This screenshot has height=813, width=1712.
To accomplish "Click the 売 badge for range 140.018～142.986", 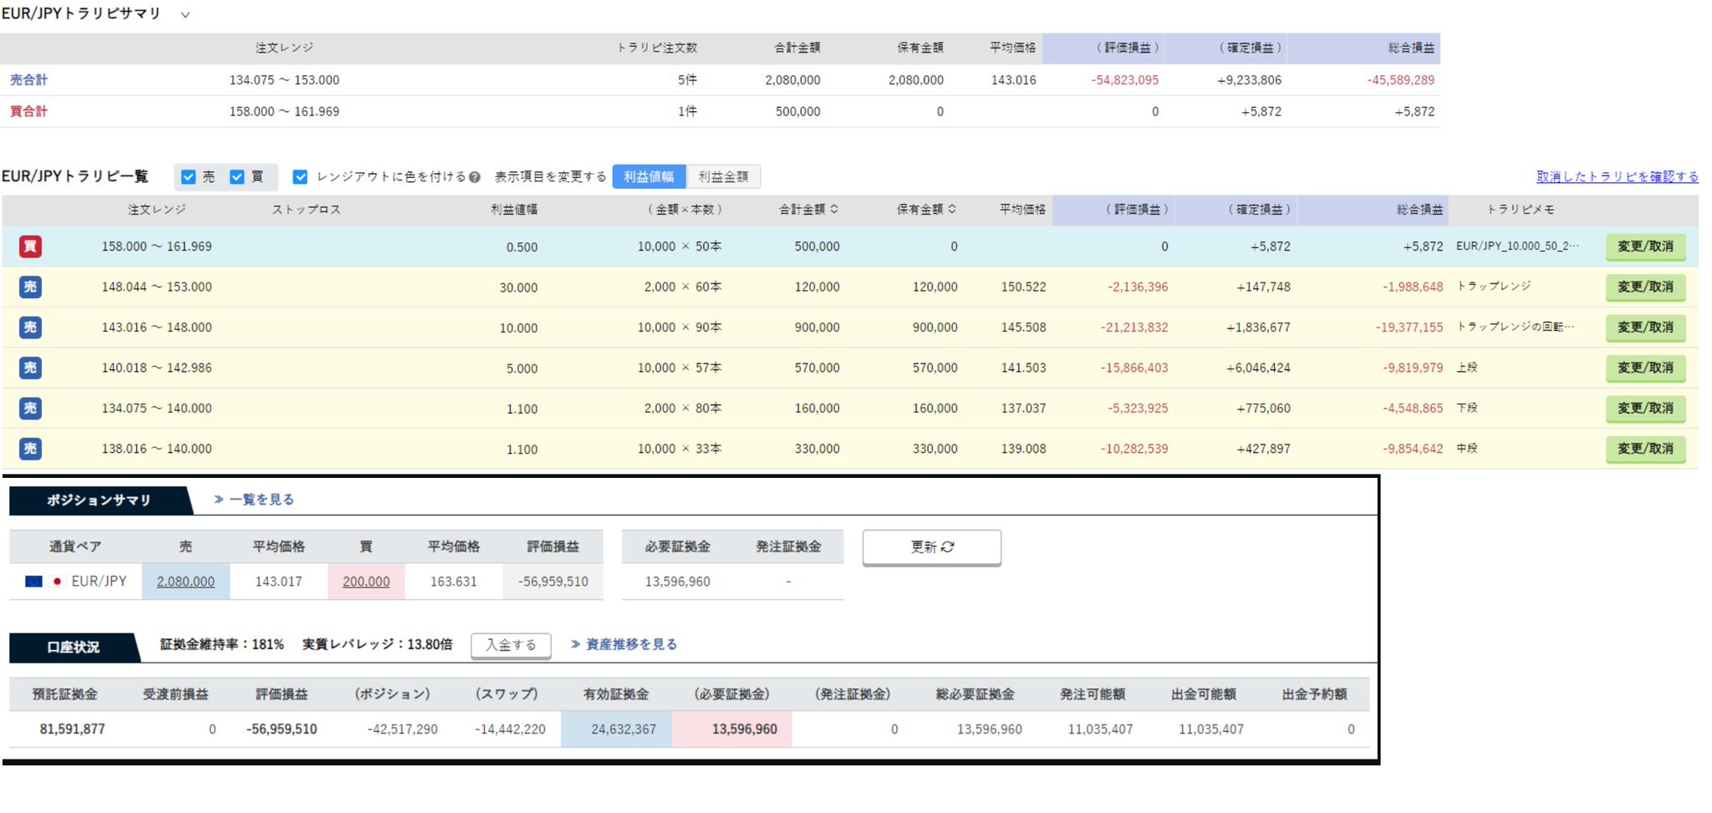I will pyautogui.click(x=30, y=368).
